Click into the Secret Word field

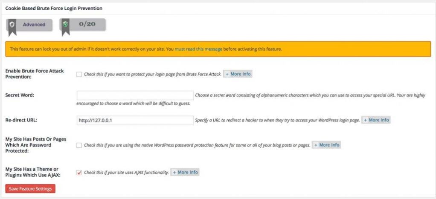click(135, 95)
